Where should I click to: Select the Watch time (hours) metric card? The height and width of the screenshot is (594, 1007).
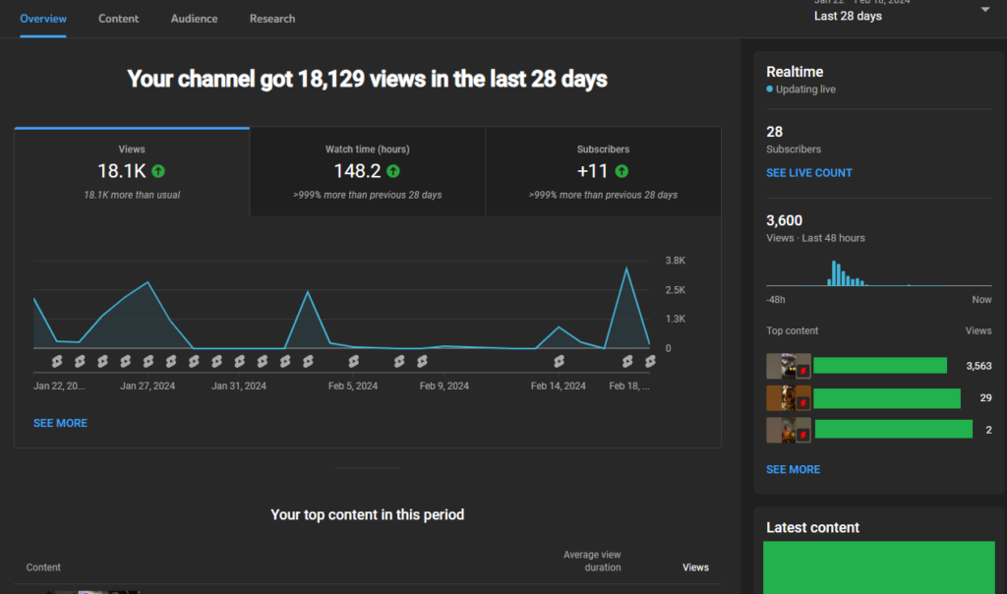click(367, 171)
